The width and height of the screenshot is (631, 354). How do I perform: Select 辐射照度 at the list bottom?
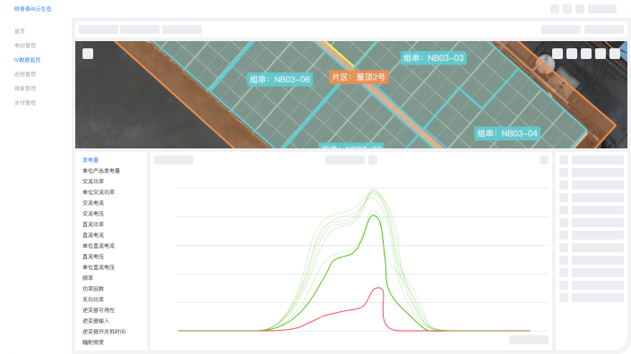[x=93, y=342]
